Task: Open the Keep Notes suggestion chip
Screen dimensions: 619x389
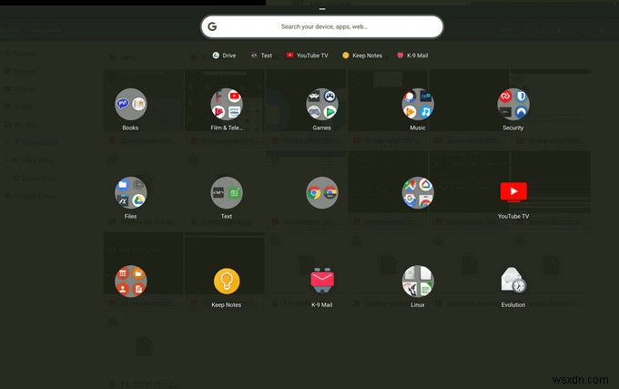Action: [362, 56]
